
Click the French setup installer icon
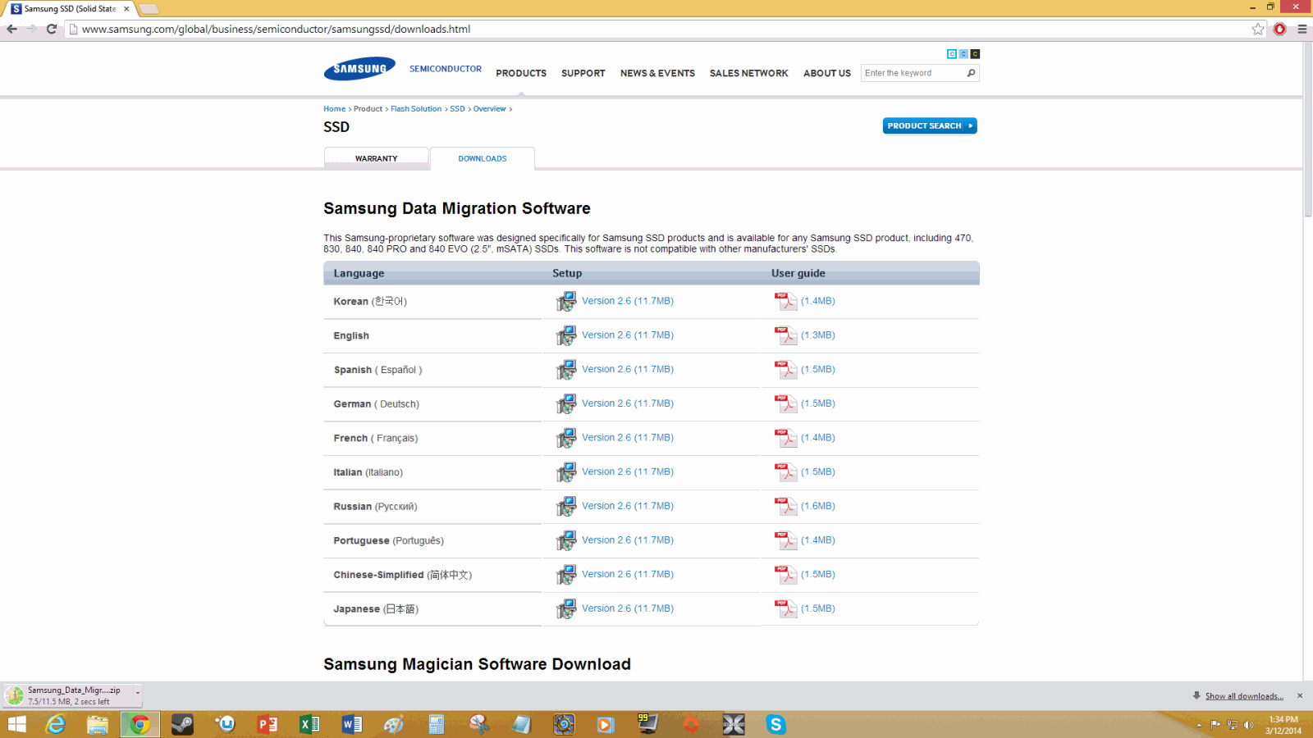pos(566,438)
